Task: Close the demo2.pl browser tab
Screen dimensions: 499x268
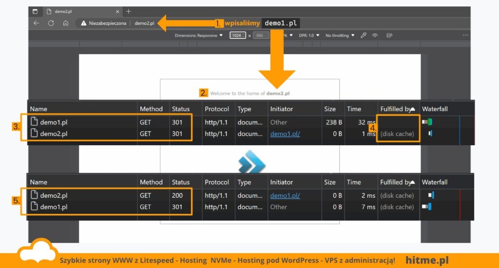Action: (x=117, y=12)
